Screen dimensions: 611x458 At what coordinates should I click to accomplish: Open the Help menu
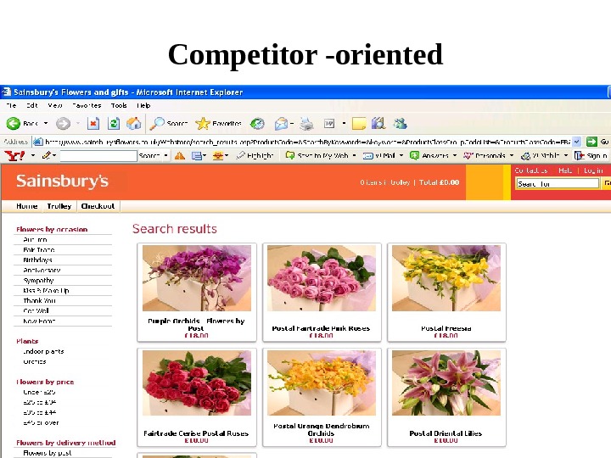(143, 105)
